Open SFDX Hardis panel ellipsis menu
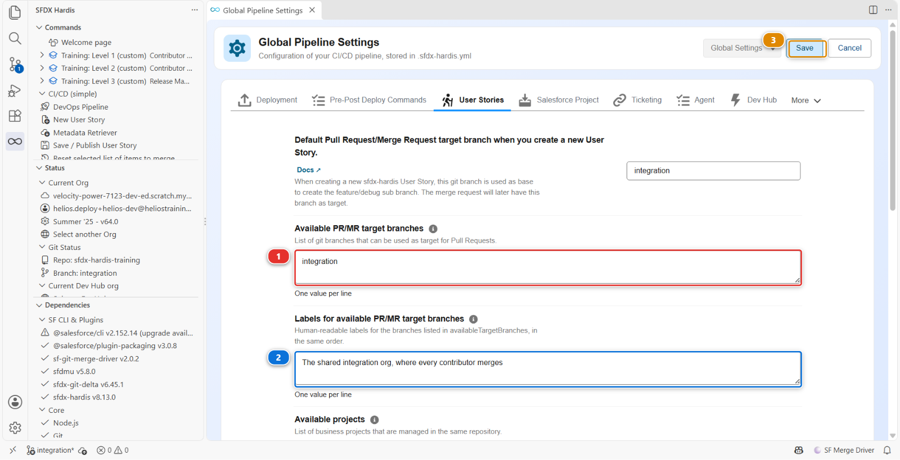Screen dimensions: 900x460 click(x=195, y=10)
